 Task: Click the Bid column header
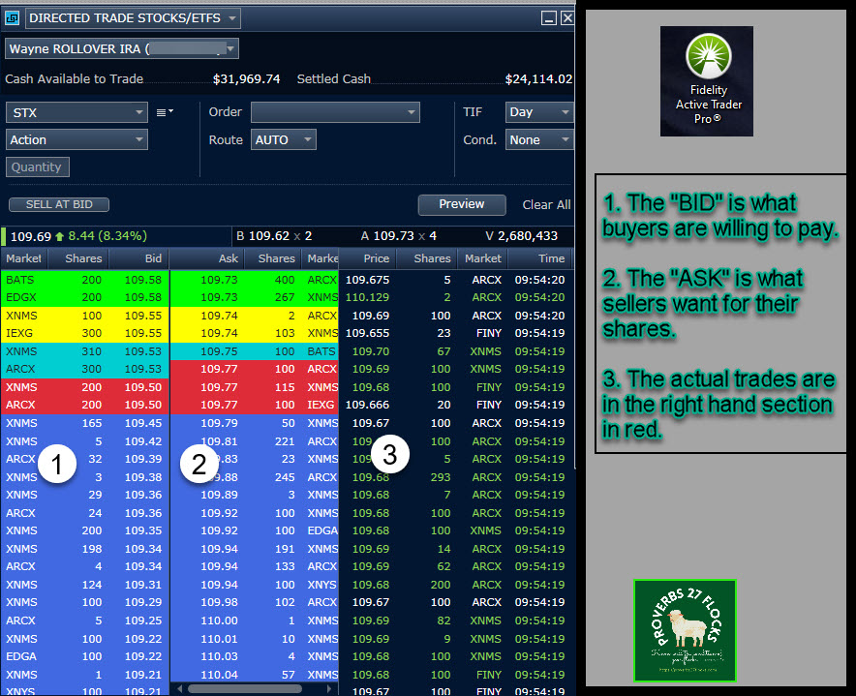click(140, 258)
